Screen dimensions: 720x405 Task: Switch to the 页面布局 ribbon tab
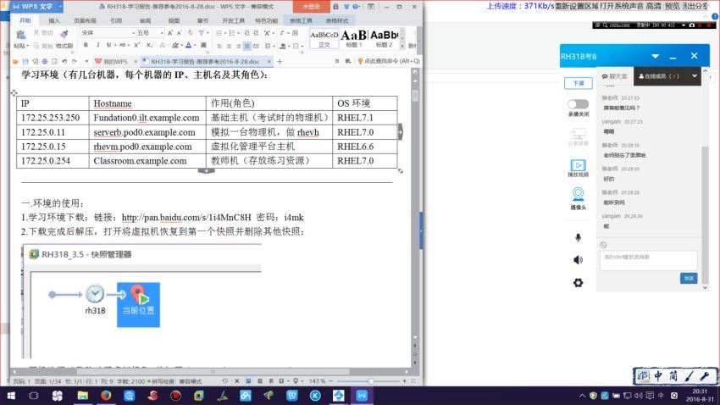point(85,20)
